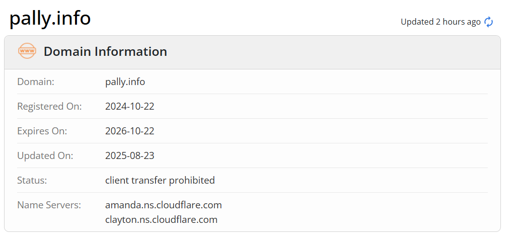This screenshot has height=241, width=515.
Task: Click the Domain Information heading
Action: [x=105, y=51]
